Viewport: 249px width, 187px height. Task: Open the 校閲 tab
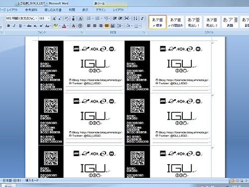coord(72,10)
